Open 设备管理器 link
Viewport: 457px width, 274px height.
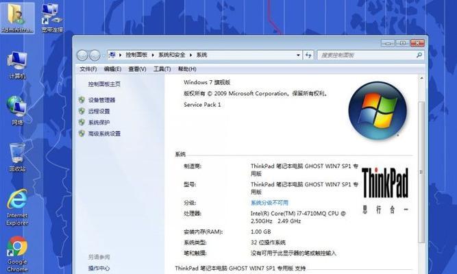coord(101,100)
